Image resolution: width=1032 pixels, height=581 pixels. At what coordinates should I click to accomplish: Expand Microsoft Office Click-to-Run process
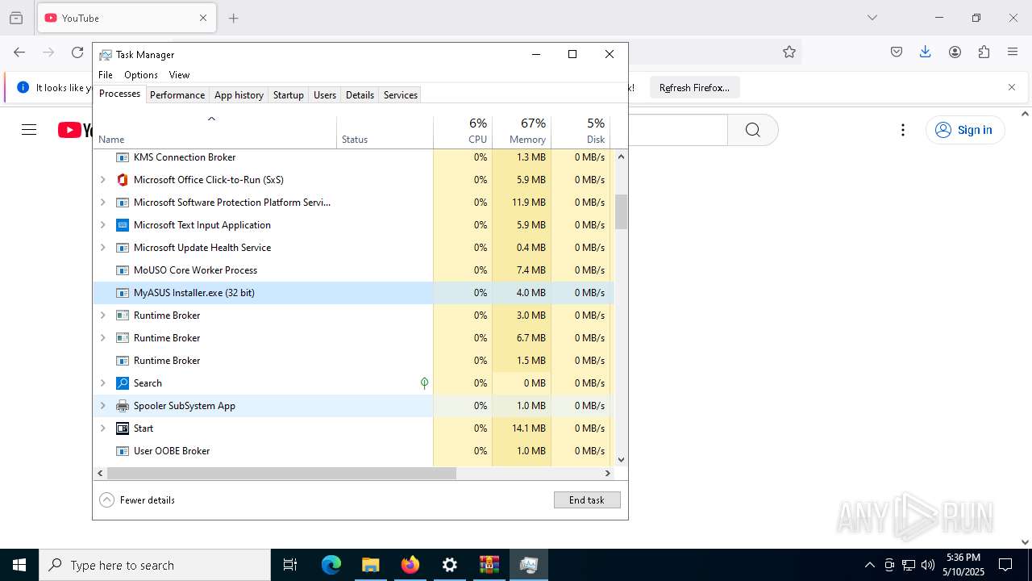click(x=102, y=180)
